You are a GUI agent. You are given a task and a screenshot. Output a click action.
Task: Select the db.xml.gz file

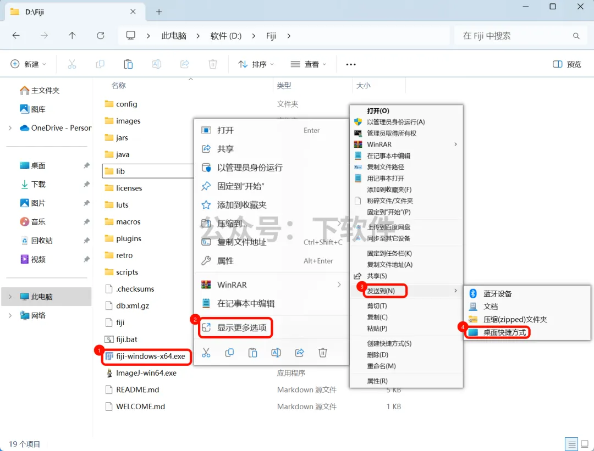pos(133,306)
